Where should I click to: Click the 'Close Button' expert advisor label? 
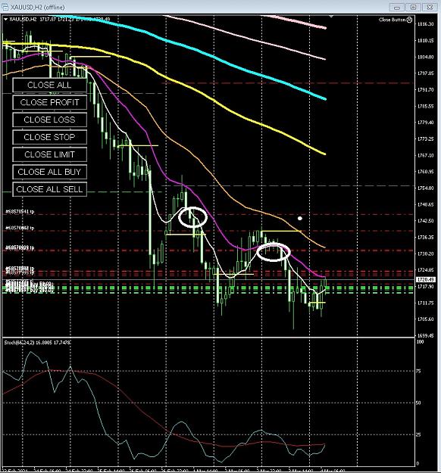tap(392, 20)
